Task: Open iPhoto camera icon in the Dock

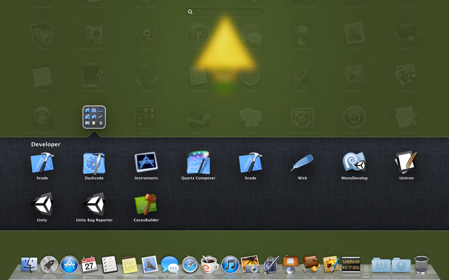Action: click(250, 264)
